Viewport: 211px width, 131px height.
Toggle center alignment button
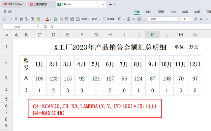[139, 19]
